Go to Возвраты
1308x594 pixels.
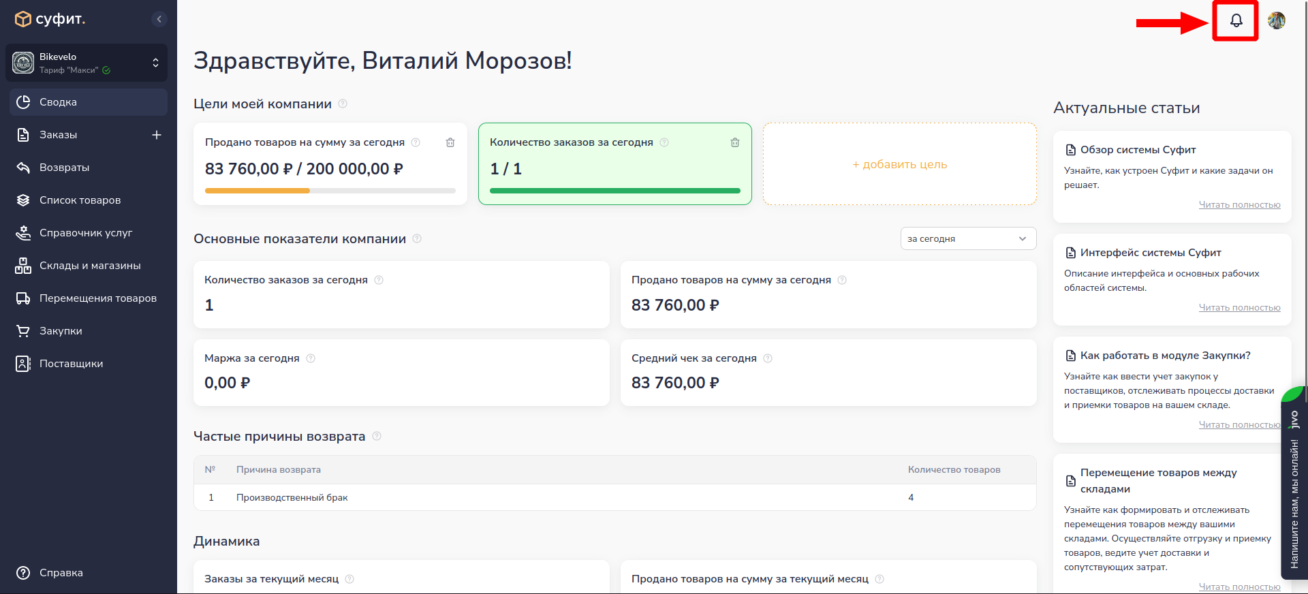click(89, 168)
